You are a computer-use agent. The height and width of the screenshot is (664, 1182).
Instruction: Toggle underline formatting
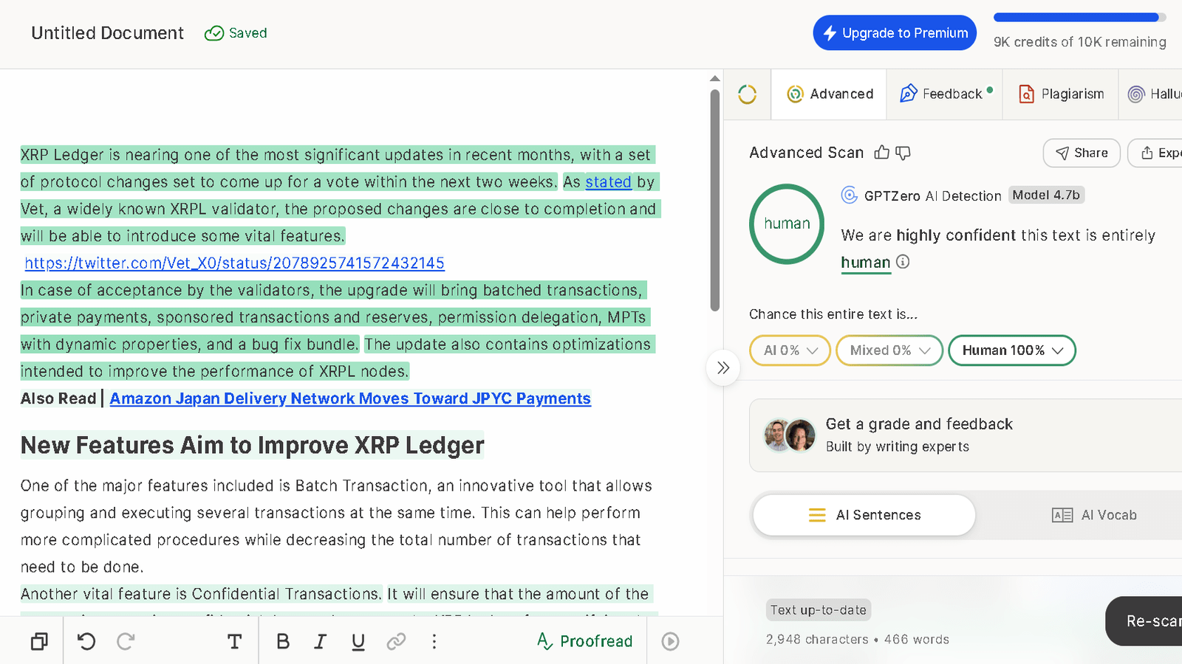(x=358, y=641)
